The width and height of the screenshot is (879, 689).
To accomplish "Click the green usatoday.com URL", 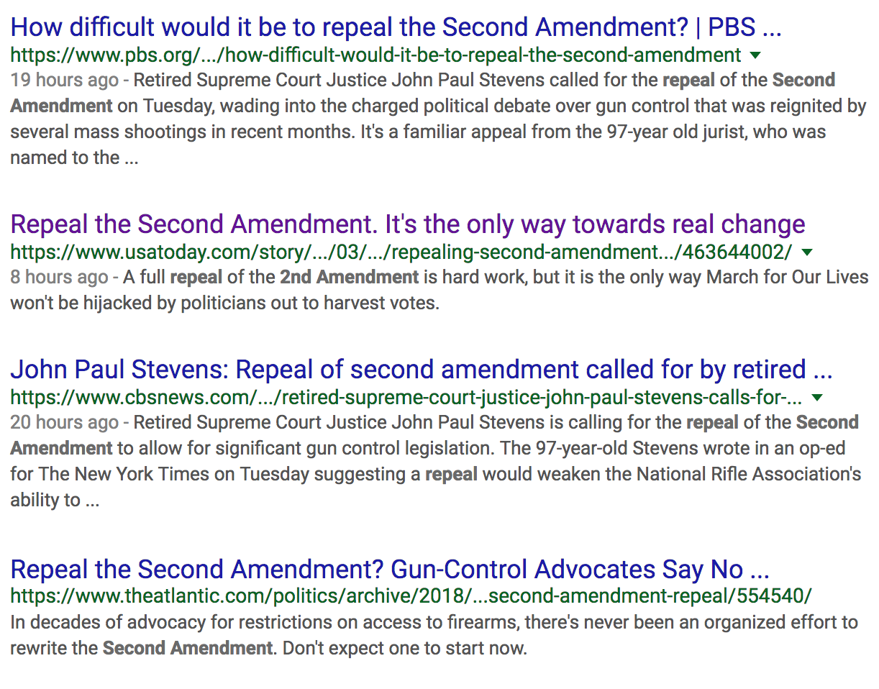I will tap(401, 252).
